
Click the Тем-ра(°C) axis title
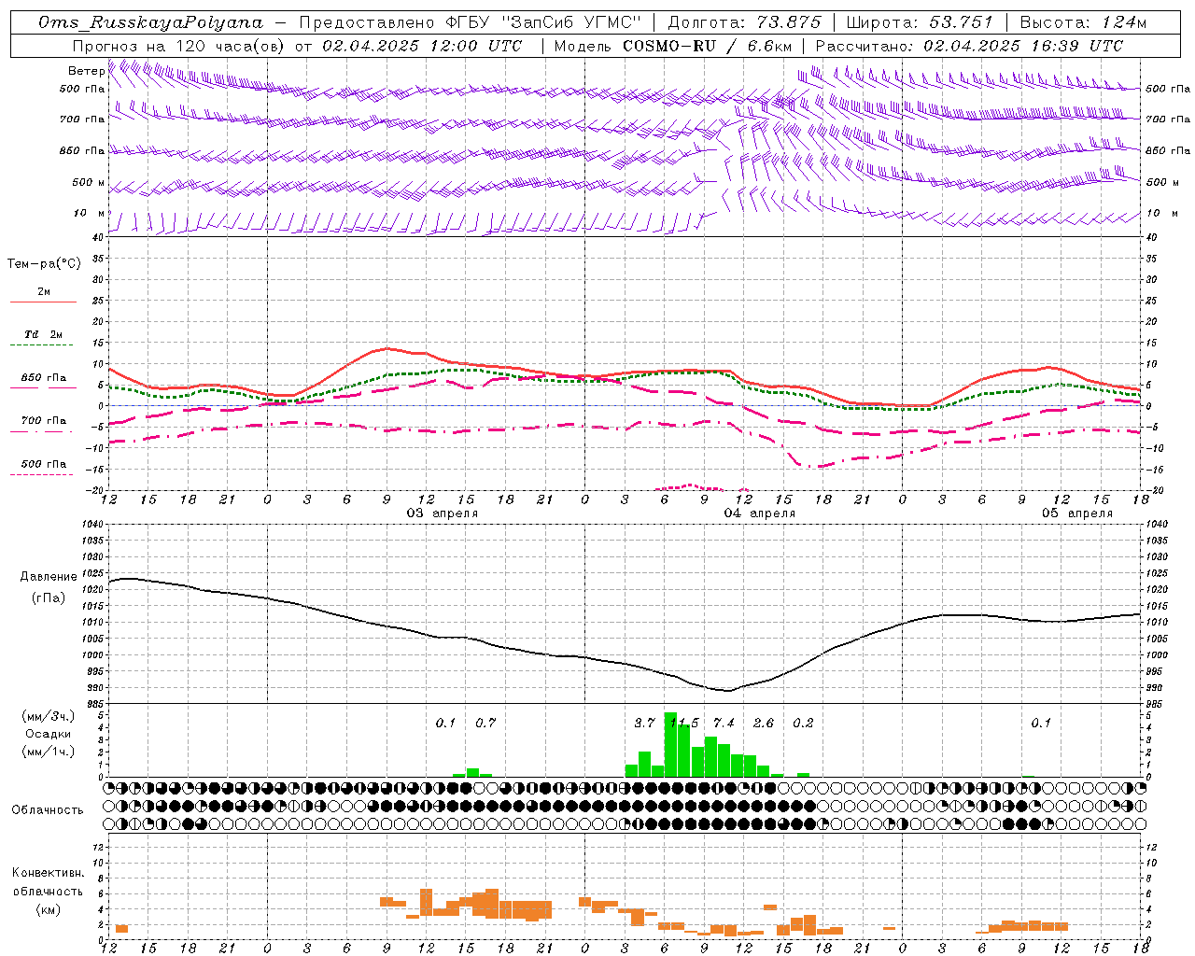coord(44,264)
